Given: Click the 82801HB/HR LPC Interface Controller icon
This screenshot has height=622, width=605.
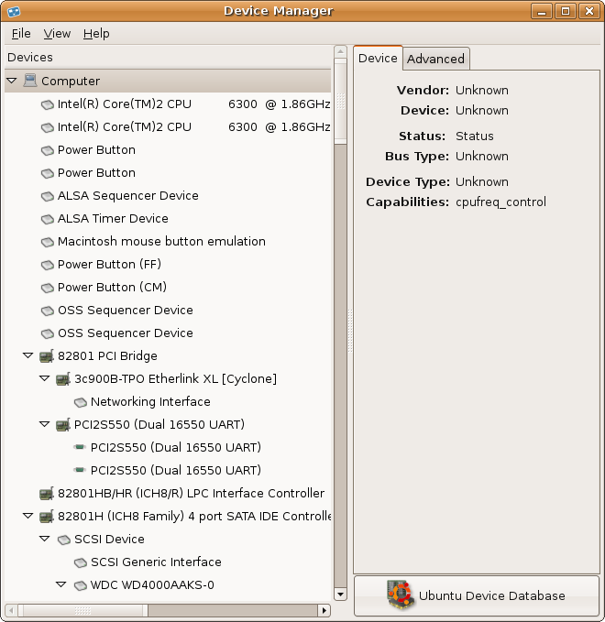Looking at the screenshot, I should (x=47, y=493).
